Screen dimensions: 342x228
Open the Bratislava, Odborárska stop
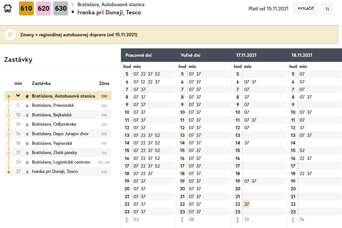coord(54,124)
